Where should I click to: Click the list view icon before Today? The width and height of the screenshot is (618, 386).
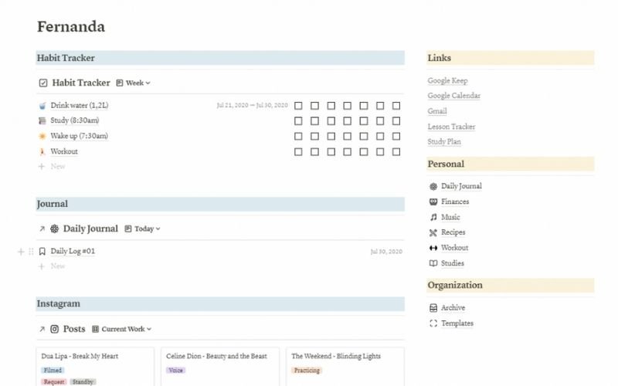tap(128, 229)
